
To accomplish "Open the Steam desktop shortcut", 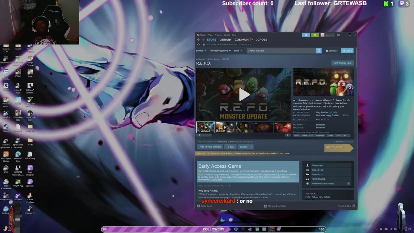I will (6, 128).
